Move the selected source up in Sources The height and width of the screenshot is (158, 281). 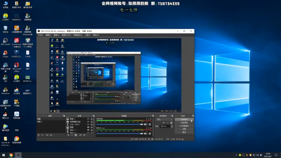tap(80, 135)
